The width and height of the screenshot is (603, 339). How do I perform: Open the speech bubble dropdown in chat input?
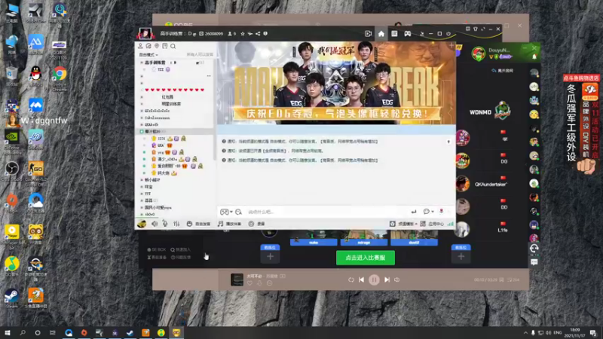428,212
